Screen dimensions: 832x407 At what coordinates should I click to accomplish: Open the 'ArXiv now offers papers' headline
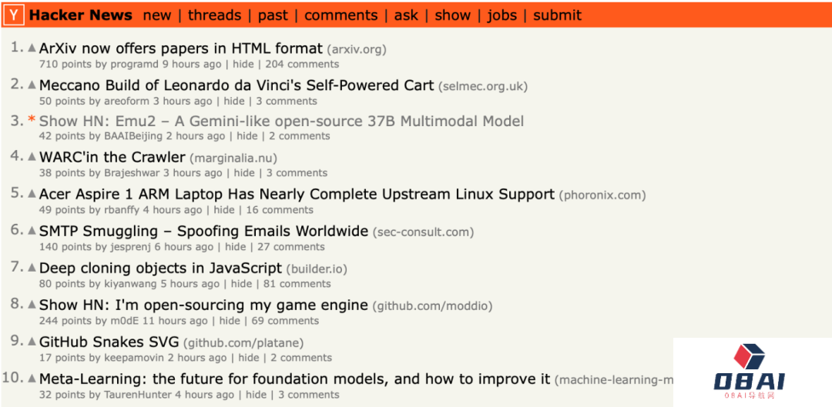[x=180, y=48]
